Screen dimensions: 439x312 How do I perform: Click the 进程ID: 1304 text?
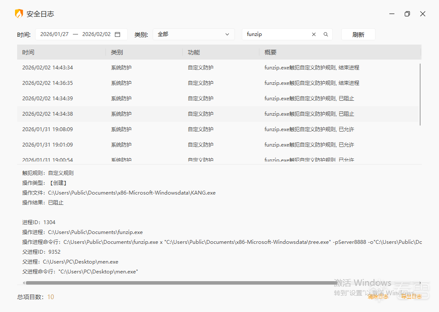39,222
